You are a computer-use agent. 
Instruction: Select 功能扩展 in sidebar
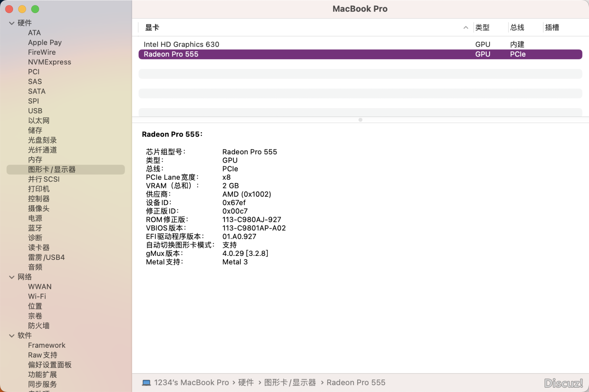42,375
